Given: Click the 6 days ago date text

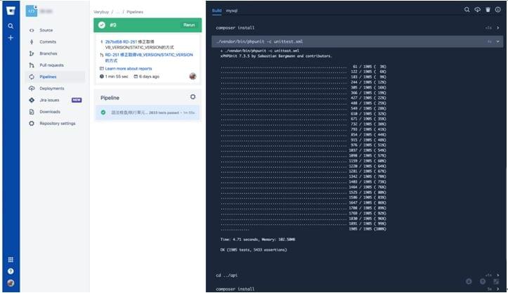Looking at the screenshot, I should (x=149, y=77).
